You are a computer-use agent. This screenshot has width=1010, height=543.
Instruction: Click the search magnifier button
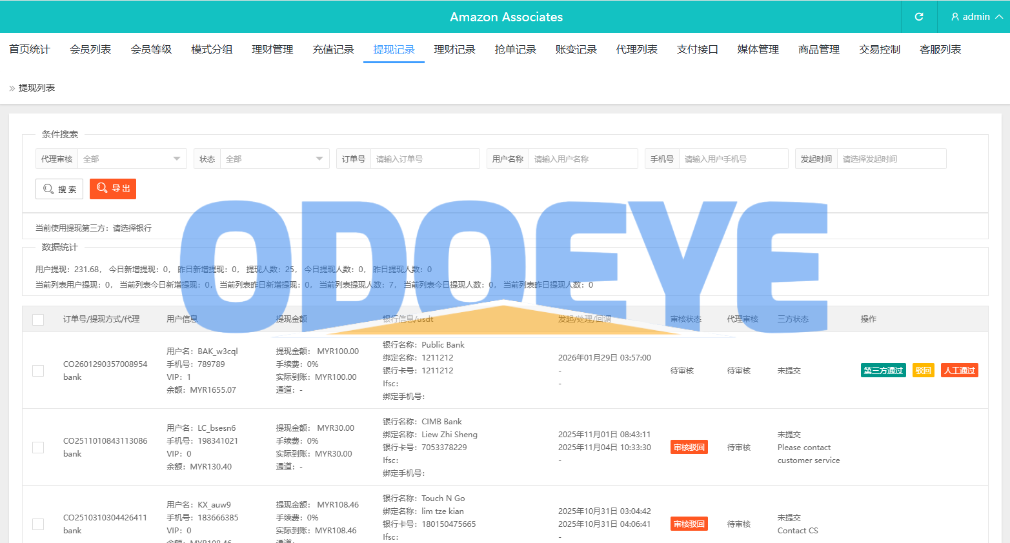(59, 189)
